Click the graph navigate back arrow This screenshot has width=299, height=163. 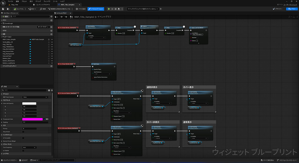[61, 17]
